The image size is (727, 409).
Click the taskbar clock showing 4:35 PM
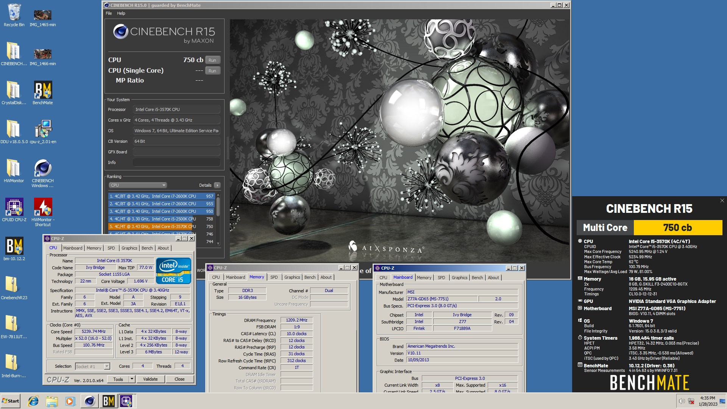coord(708,401)
